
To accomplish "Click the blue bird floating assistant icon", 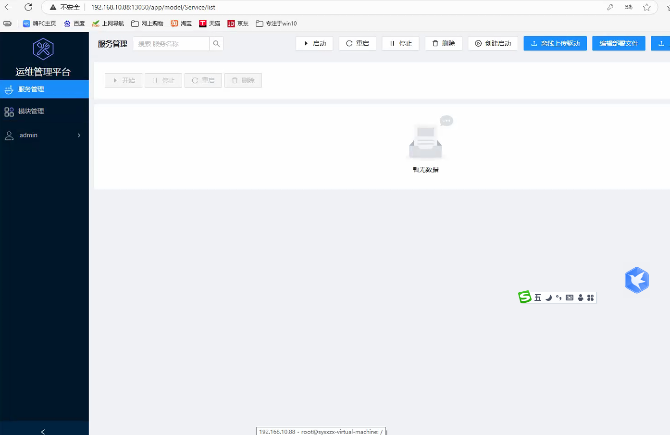I will tap(636, 280).
